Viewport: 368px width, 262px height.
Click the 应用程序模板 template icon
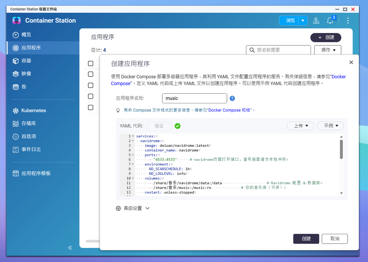coord(15,174)
